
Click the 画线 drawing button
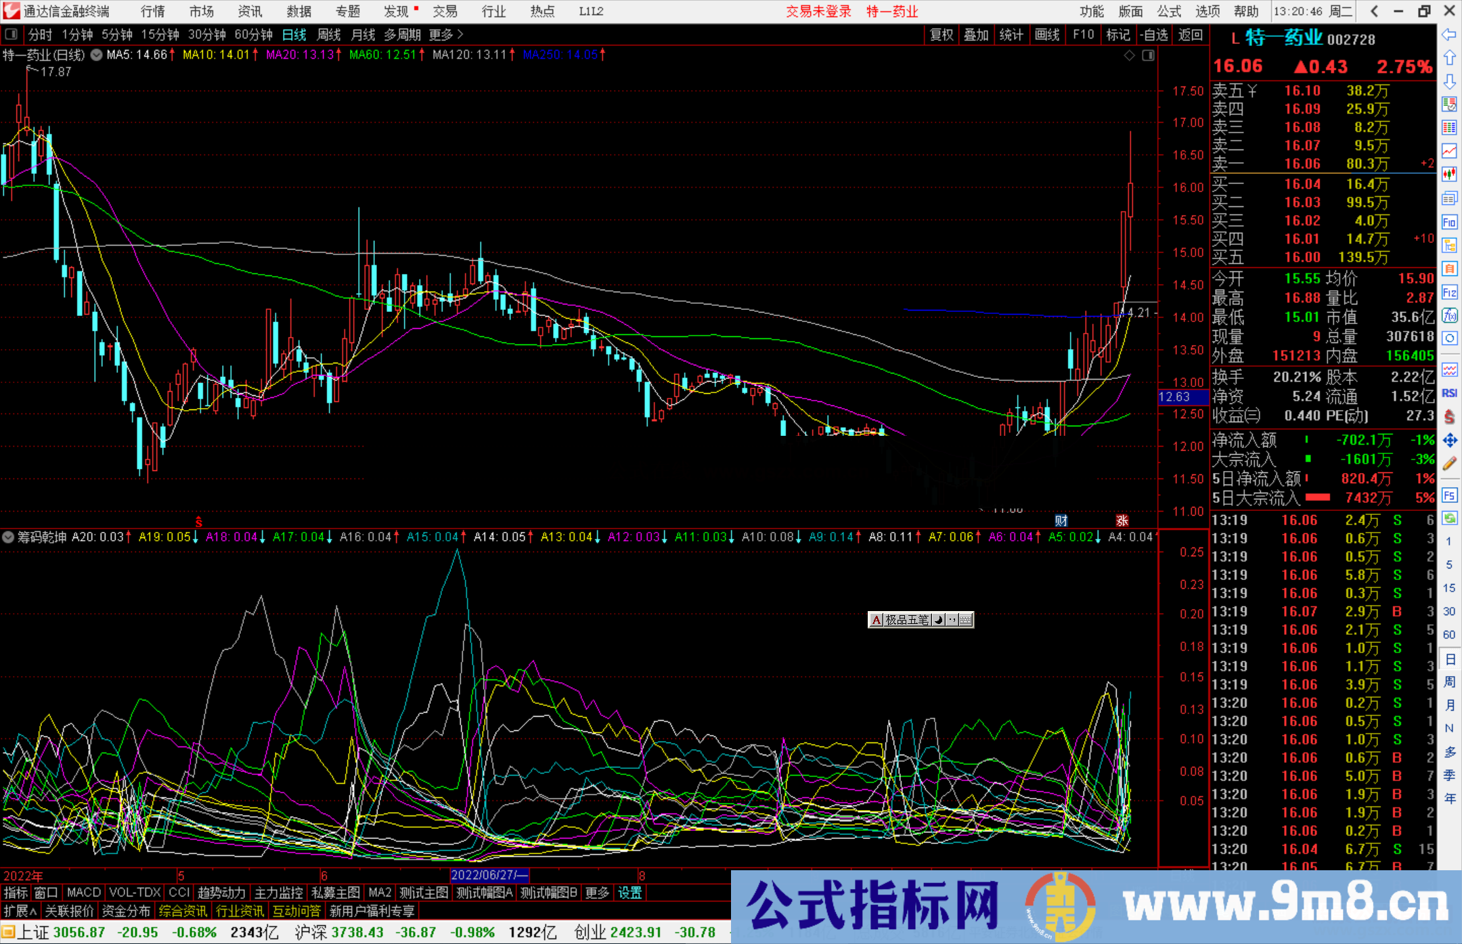pos(1047,35)
